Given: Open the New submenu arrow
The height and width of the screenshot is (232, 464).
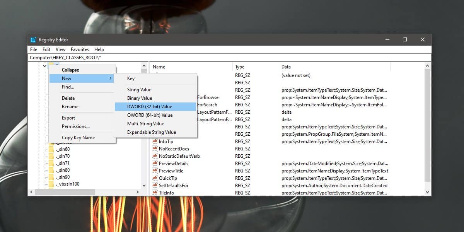Looking at the screenshot, I should [111, 78].
